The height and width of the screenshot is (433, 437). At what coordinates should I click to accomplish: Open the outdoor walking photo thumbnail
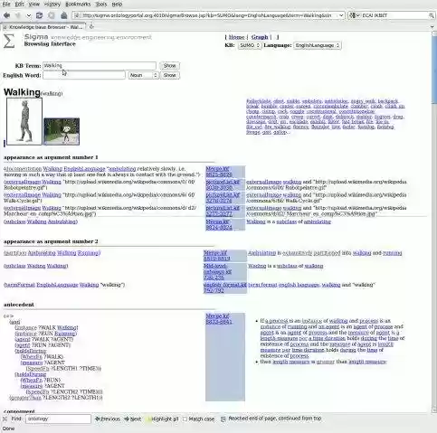tap(62, 131)
